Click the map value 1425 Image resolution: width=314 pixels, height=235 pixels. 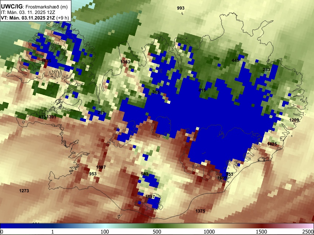coord(272,144)
